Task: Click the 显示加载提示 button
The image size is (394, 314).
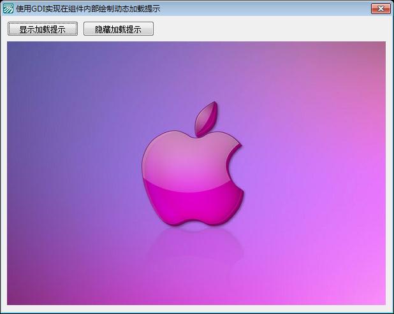Action: 43,29
